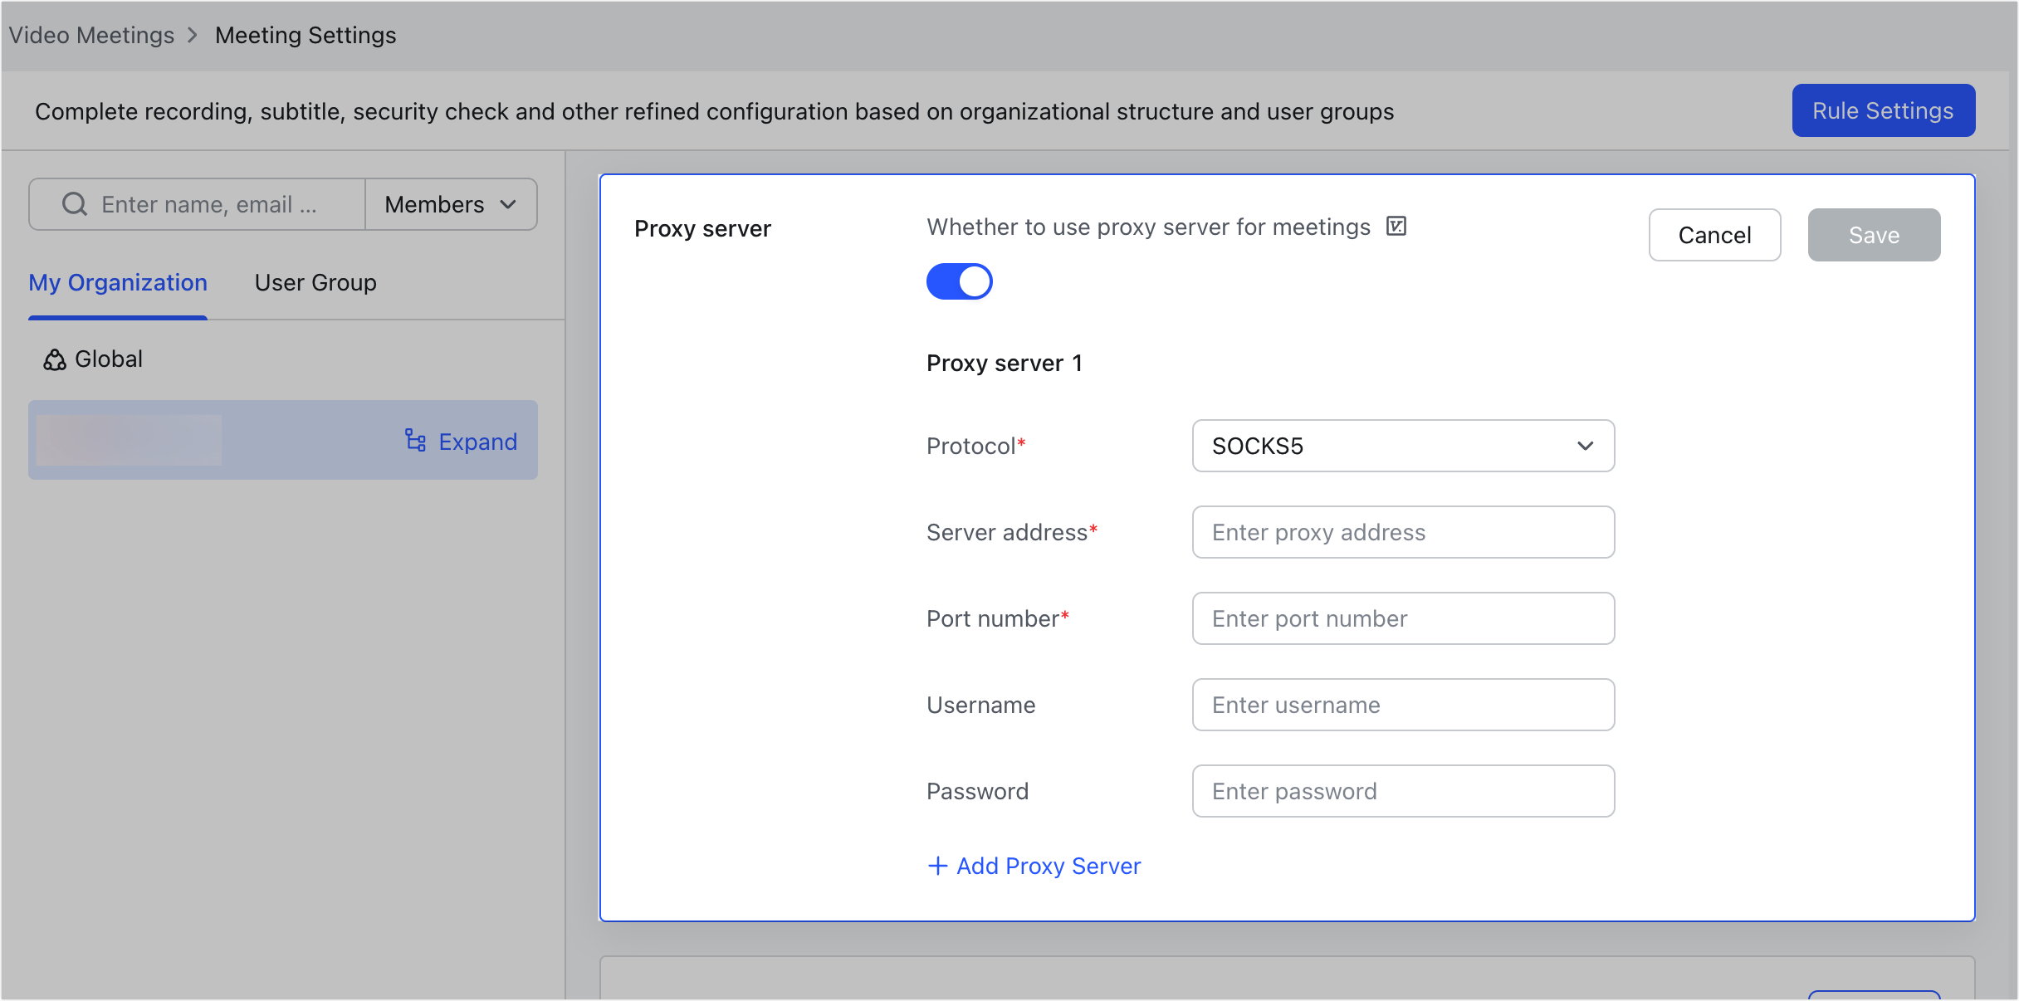Click the Expand tree icon
The height and width of the screenshot is (1001, 2019).
pos(415,441)
